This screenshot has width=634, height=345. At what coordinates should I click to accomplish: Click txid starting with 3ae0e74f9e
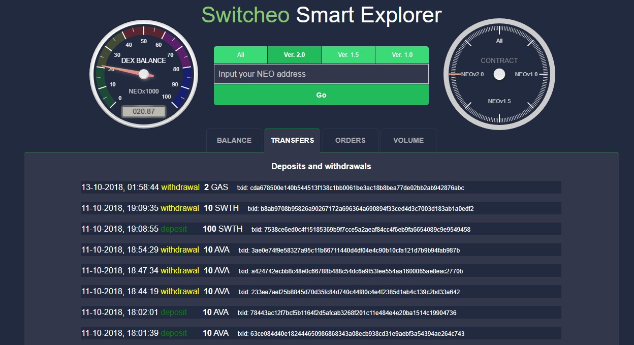pos(349,250)
